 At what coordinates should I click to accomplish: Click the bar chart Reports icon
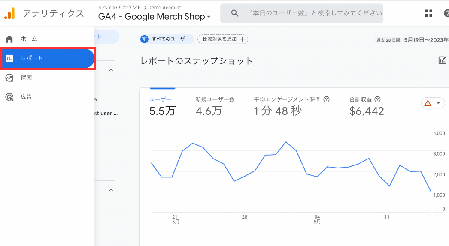point(9,58)
